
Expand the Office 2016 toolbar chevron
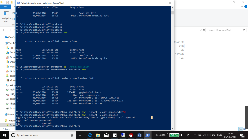click(168, 133)
